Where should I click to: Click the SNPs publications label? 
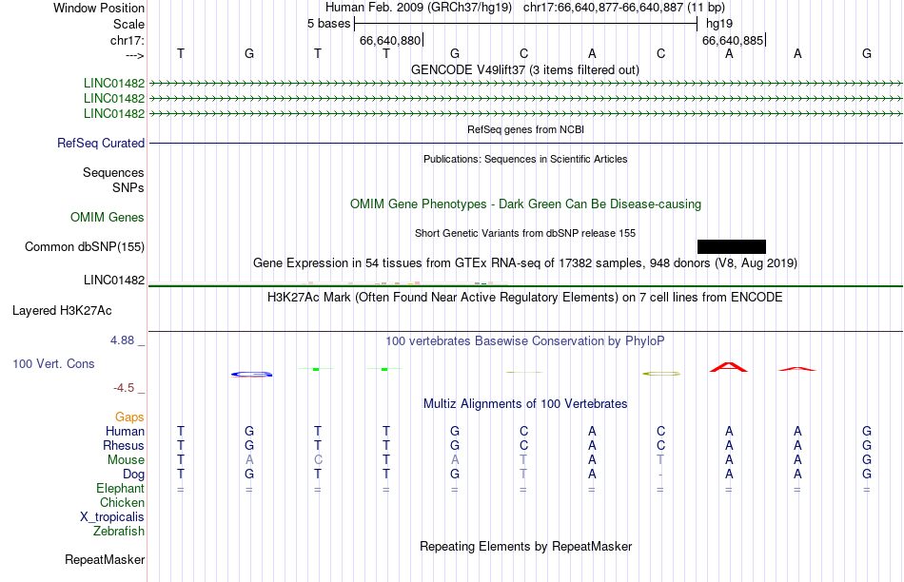[128, 188]
